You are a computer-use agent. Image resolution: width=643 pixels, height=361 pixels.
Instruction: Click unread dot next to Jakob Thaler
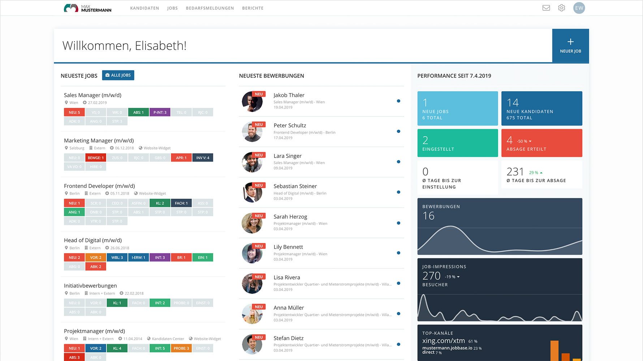tap(398, 101)
